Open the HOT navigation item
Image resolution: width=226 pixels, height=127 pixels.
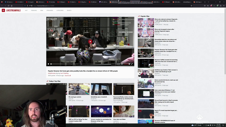tap(26, 11)
